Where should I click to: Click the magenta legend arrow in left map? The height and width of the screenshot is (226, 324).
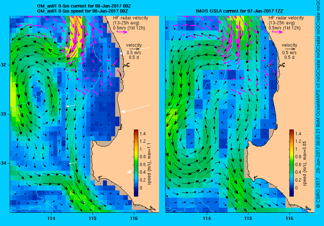point(122,32)
